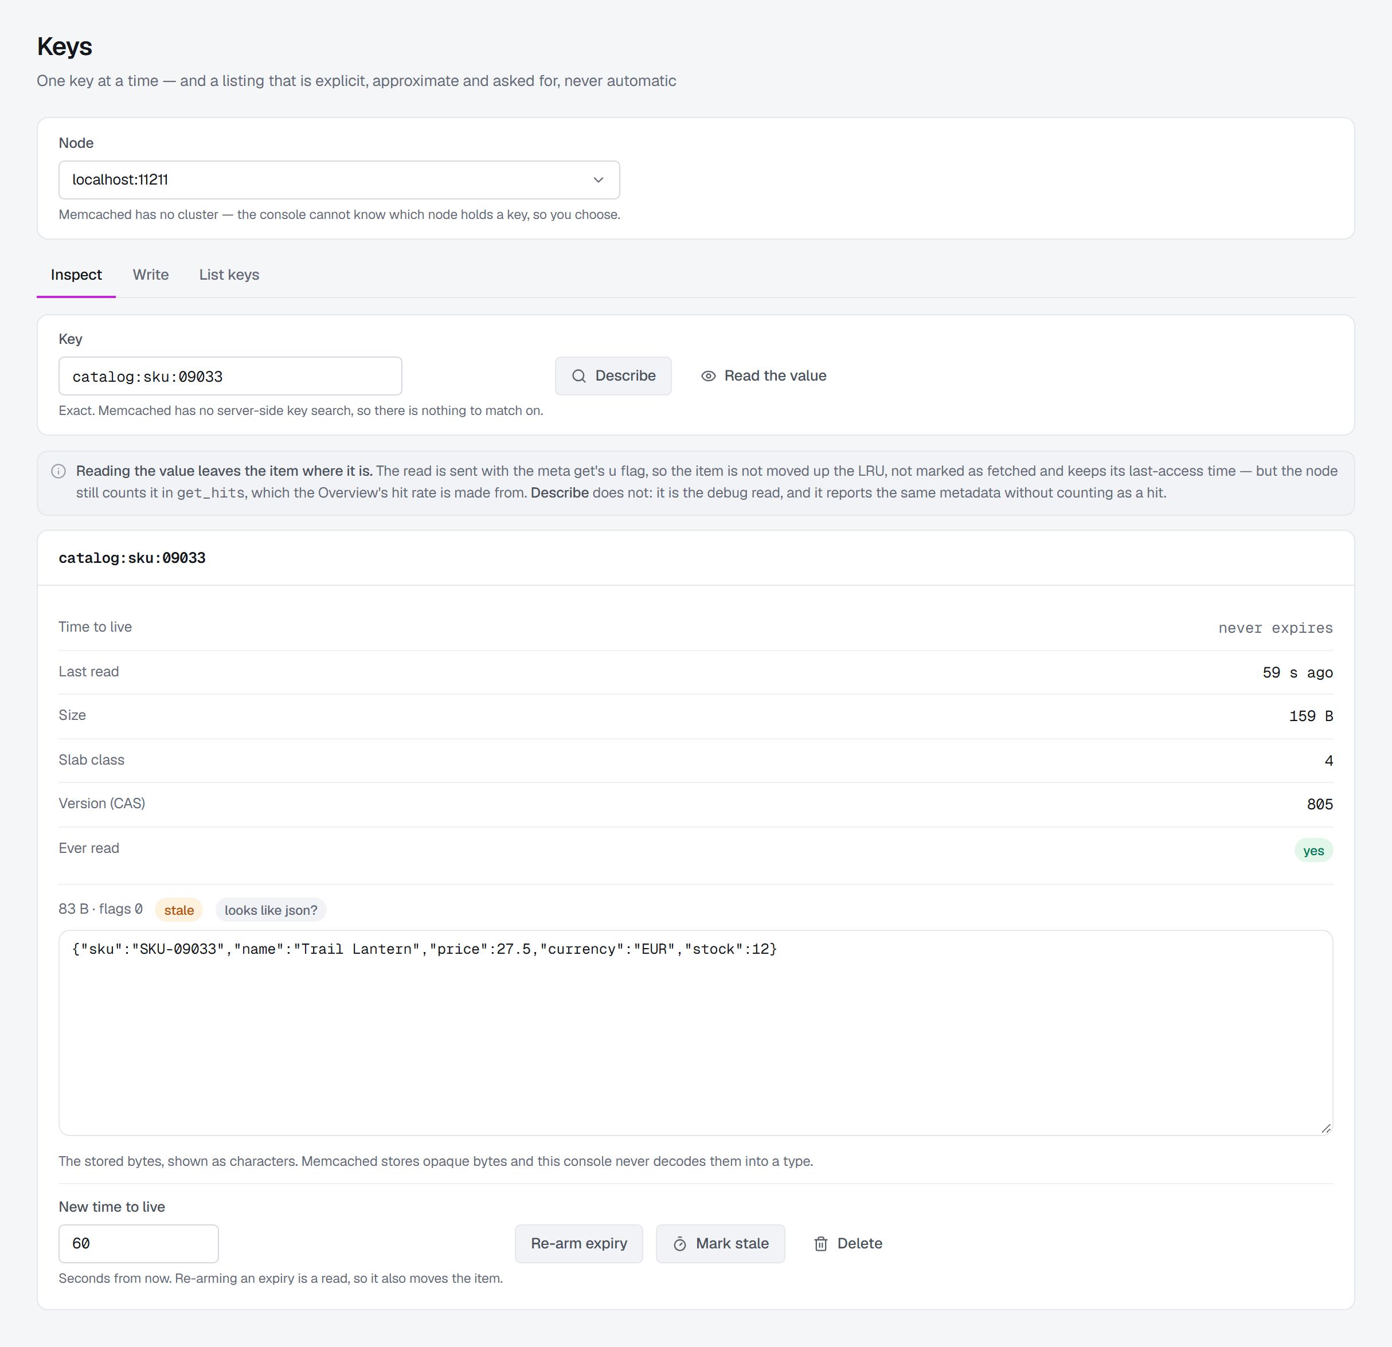Click the Mark stale button text
Viewport: 1392px width, 1347px height.
[x=732, y=1243]
